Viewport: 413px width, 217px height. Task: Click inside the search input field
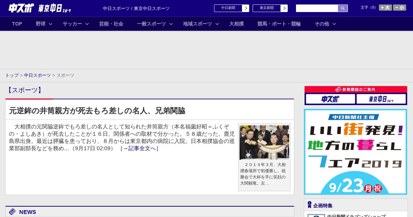(317, 8)
